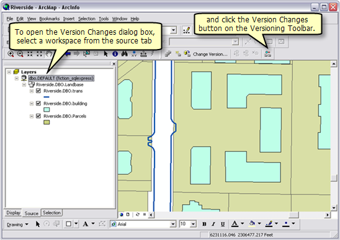Activate the Identify info tool
Viewport: 340px width, 240px height.
pos(115,54)
